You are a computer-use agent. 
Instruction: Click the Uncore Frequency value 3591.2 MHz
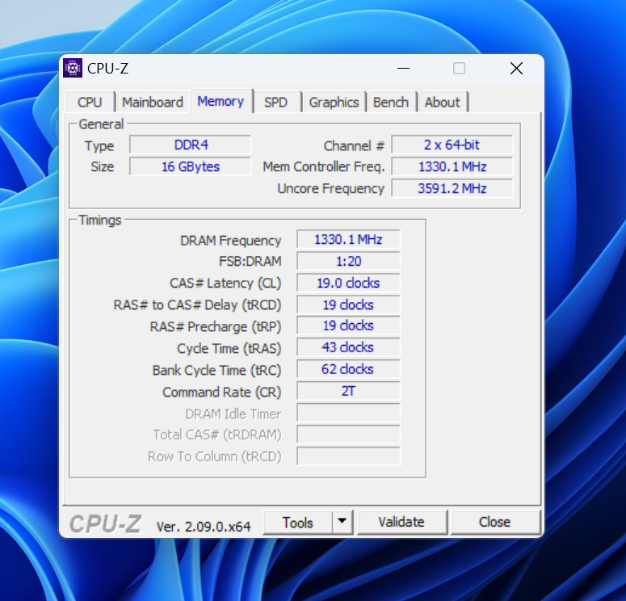(452, 188)
